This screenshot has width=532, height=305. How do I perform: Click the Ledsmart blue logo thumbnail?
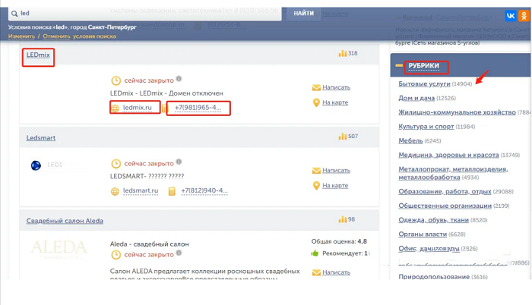pyautogui.click(x=36, y=165)
